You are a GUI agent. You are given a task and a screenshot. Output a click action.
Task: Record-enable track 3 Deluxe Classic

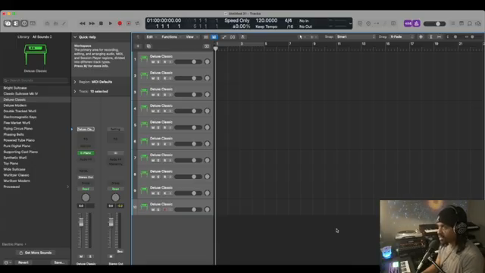(x=164, y=95)
